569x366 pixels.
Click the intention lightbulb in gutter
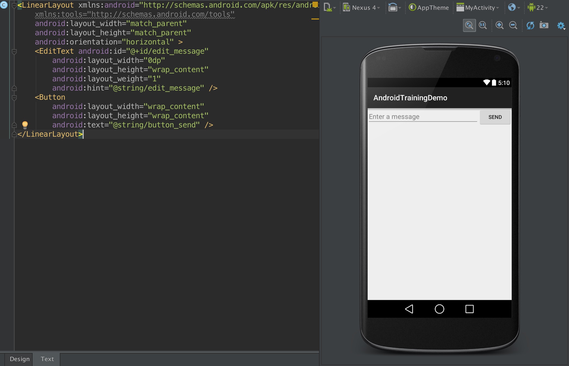click(25, 125)
